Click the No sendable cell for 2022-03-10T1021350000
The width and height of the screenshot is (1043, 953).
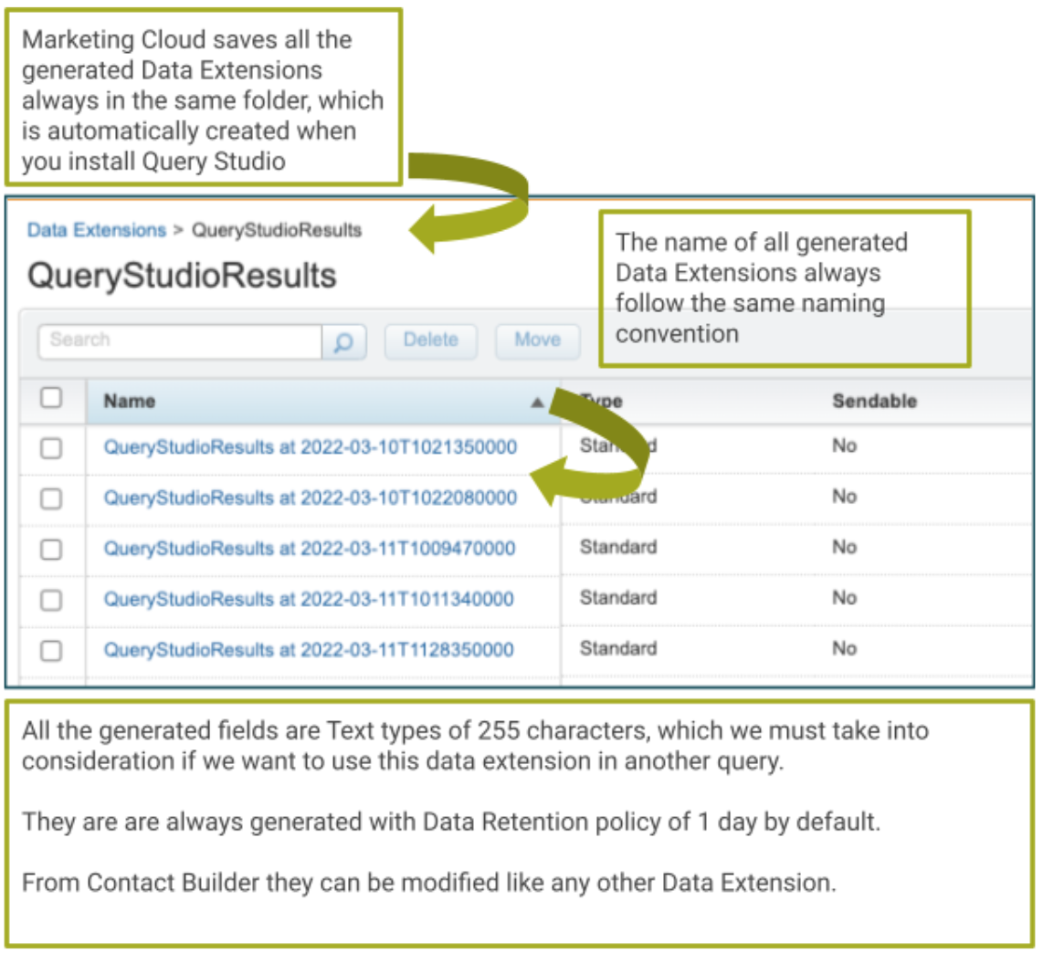coord(844,445)
